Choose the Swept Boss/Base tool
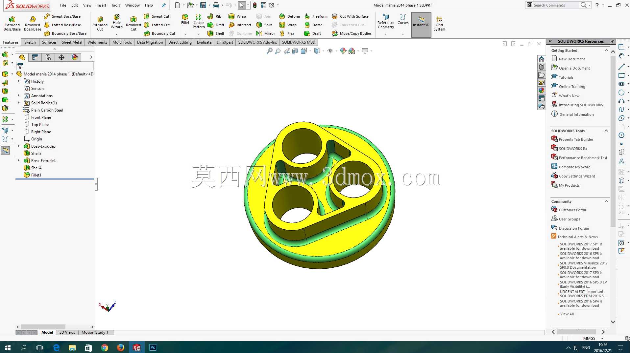630x353 pixels. pos(62,16)
